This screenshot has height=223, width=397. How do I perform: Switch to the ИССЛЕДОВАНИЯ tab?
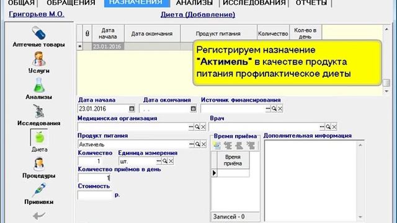click(x=254, y=3)
